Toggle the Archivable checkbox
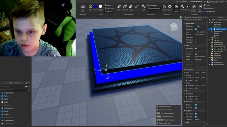Screen dimensions: 227x127 coord(196,48)
